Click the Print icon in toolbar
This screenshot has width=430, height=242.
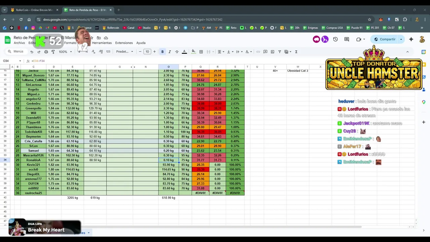click(x=46, y=52)
